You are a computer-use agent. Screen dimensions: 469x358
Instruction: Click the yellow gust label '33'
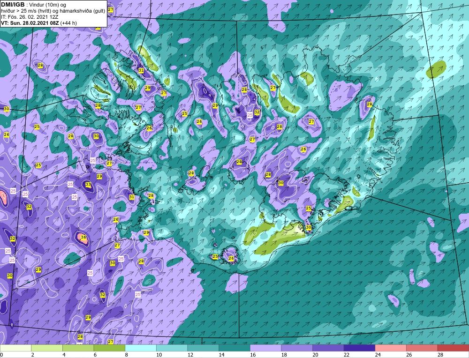tap(88, 184)
